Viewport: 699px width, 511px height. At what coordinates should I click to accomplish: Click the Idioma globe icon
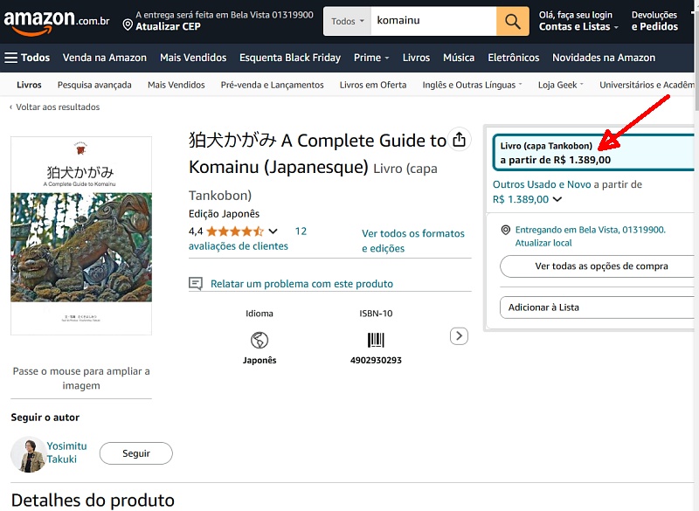click(x=259, y=340)
